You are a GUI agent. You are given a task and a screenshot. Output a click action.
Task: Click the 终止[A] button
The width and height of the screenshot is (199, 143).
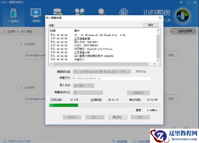coord(117,117)
